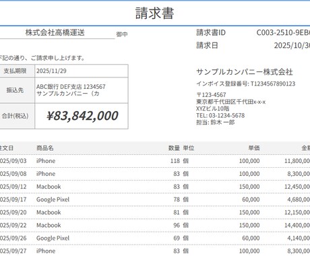This screenshot has width=310, height=256.
Task: Select the invoice ID value starting C003-2510
Action: click(x=283, y=32)
